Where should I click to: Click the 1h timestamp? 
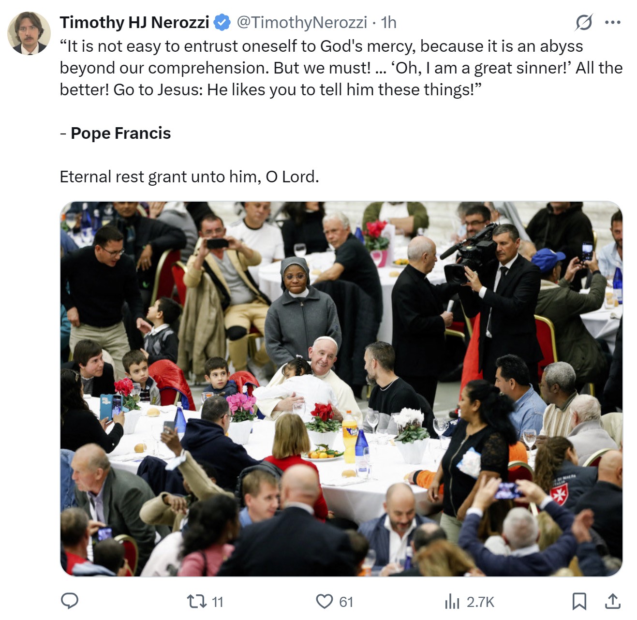(388, 22)
